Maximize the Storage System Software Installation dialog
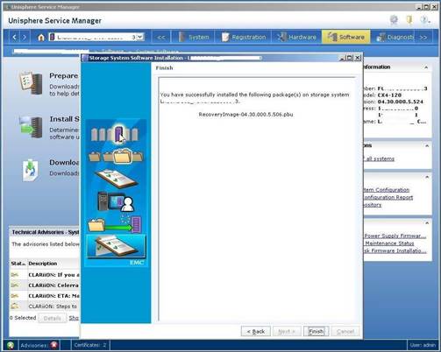Viewport: 441px width, 352px height. [350, 58]
